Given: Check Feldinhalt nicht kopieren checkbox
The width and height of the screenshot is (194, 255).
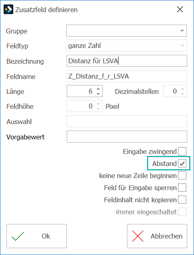Looking at the screenshot, I should point(182,200).
